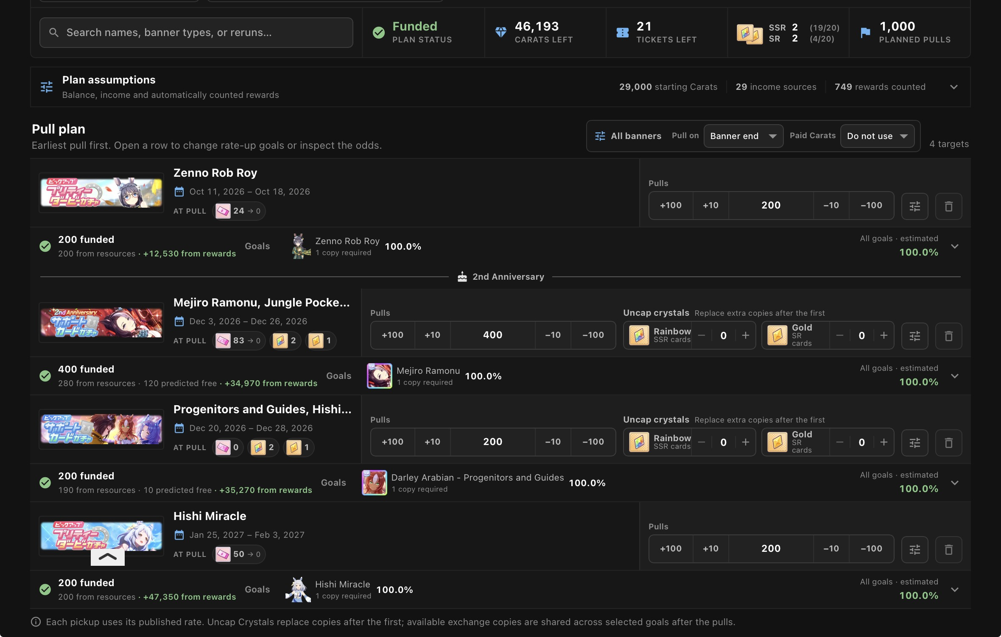Open settings sliders for Zenno Rob Roy banner
This screenshot has height=637, width=1001.
pyautogui.click(x=914, y=206)
